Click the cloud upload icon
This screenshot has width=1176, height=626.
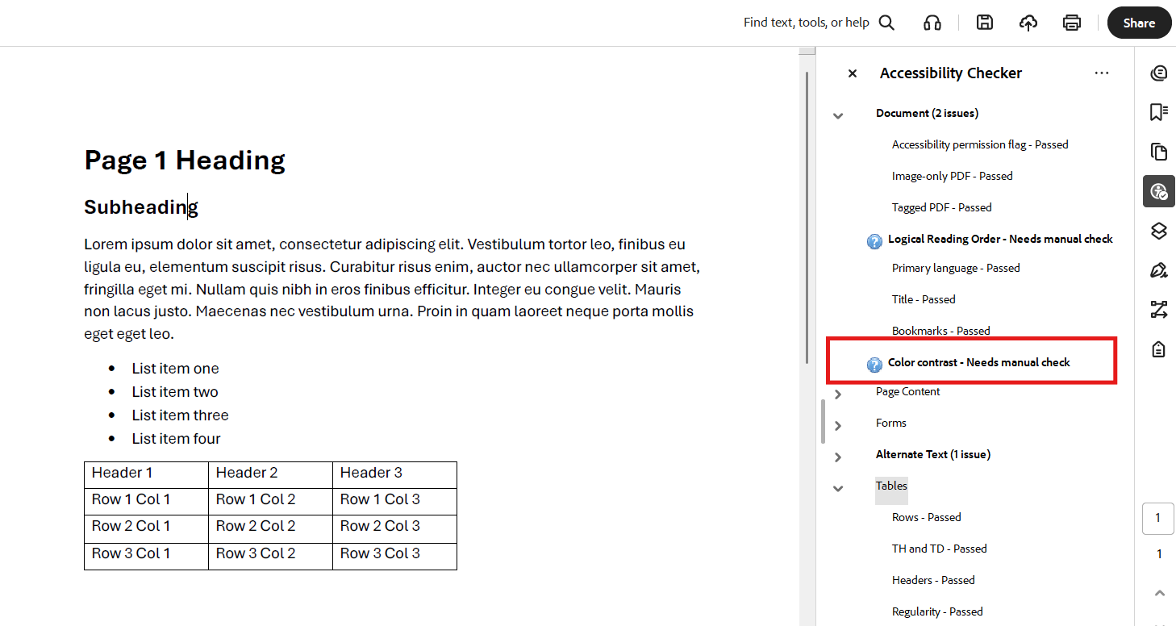1028,23
